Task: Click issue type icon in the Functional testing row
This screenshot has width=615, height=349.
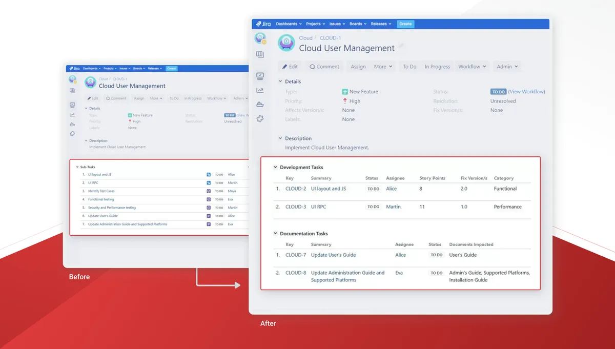Action: 209,199
